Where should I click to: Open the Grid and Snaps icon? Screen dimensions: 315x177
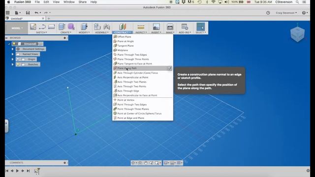point(179,163)
